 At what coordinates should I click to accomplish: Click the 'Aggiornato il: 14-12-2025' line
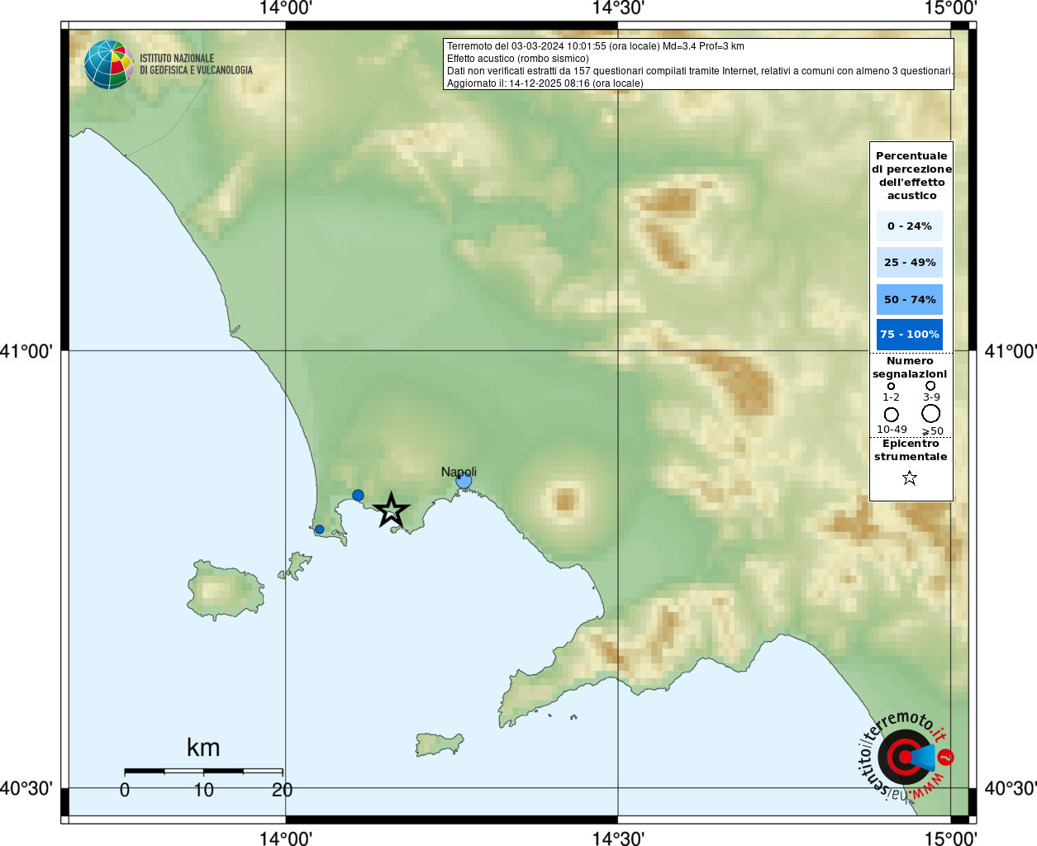(x=545, y=83)
